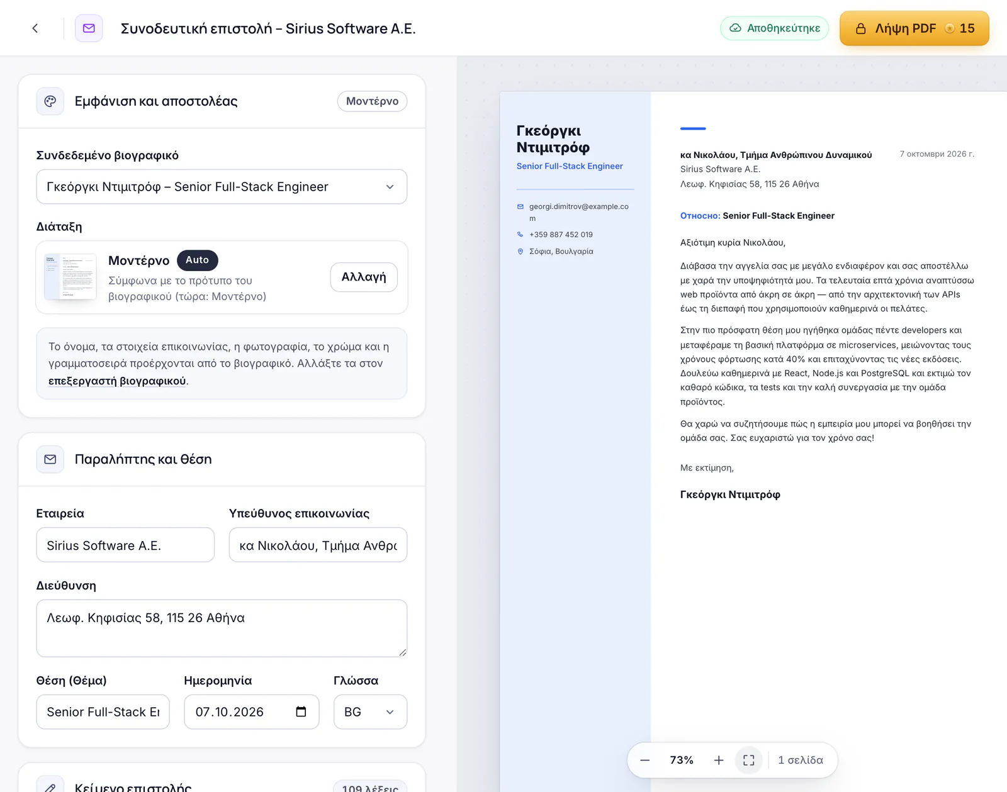Click the Относно subject line in preview
1007x792 pixels.
(x=757, y=216)
